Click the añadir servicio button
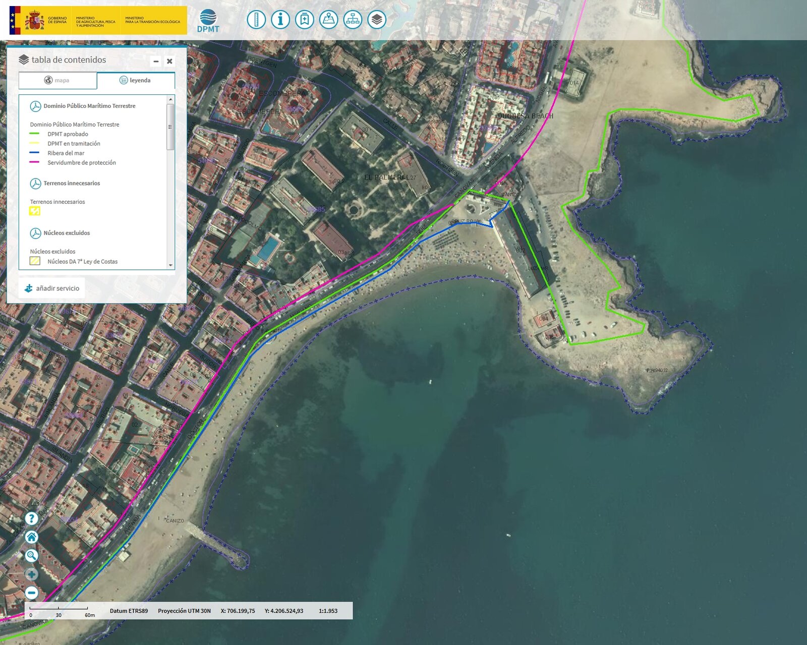The width and height of the screenshot is (807, 645). [x=52, y=288]
